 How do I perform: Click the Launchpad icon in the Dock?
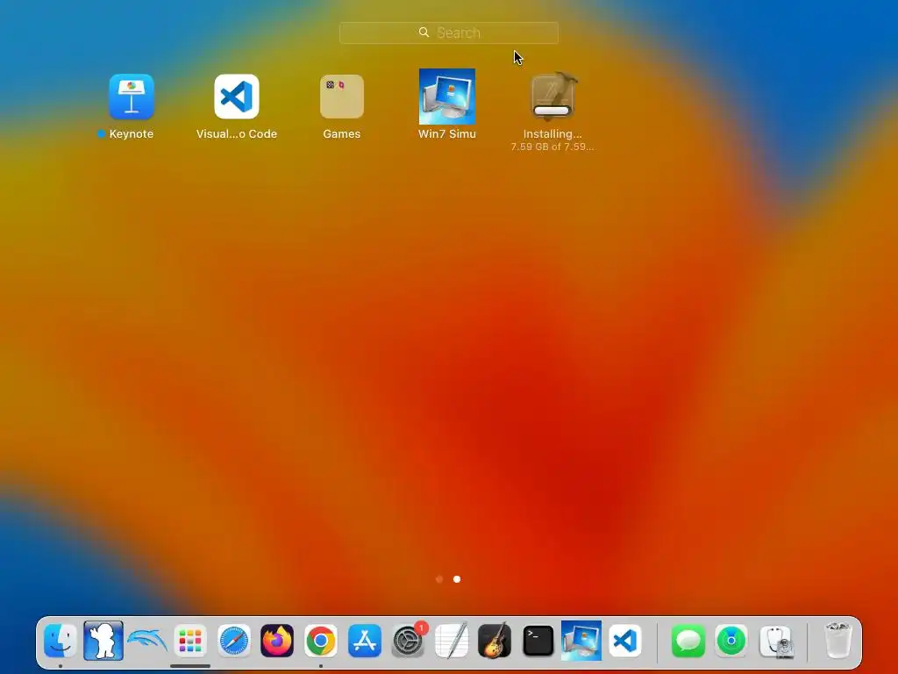[190, 640]
